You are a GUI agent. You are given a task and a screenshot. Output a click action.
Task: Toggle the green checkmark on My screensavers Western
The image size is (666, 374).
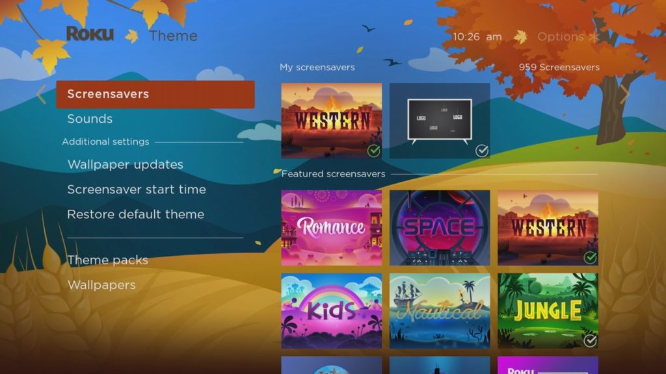(x=374, y=151)
